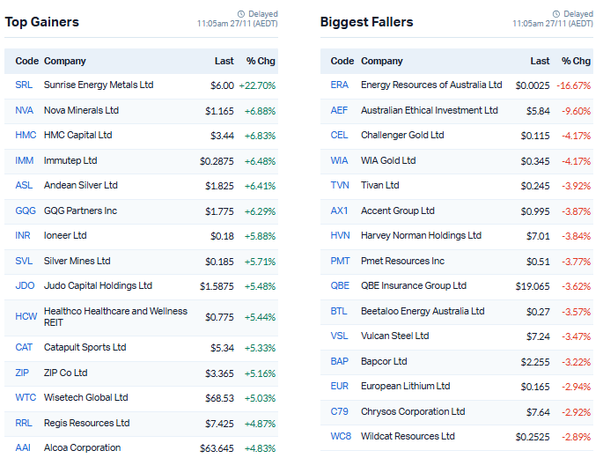Open the ASL stock code link
The height and width of the screenshot is (458, 603).
[24, 185]
